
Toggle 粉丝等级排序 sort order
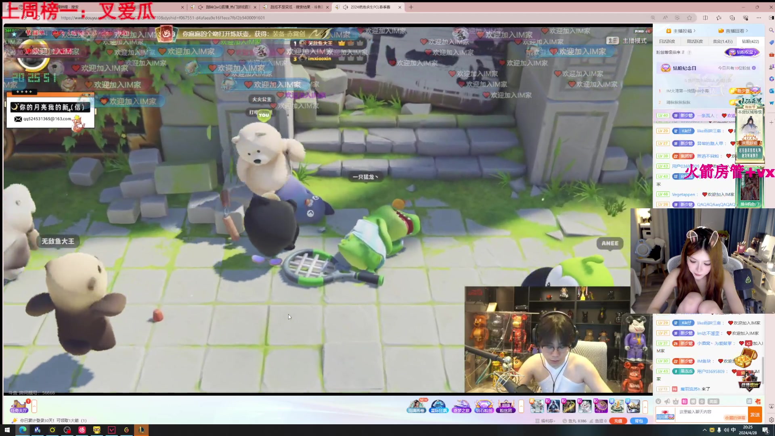(x=670, y=52)
